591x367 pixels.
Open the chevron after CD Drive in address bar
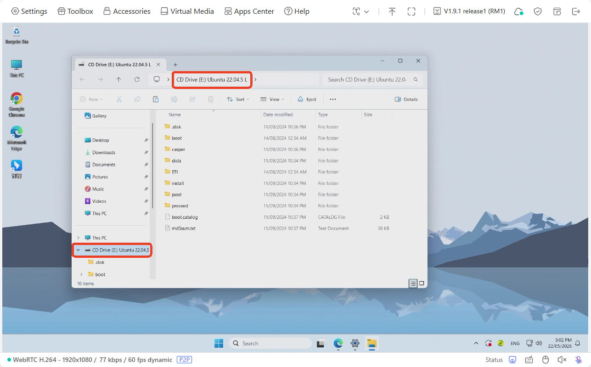click(x=255, y=79)
